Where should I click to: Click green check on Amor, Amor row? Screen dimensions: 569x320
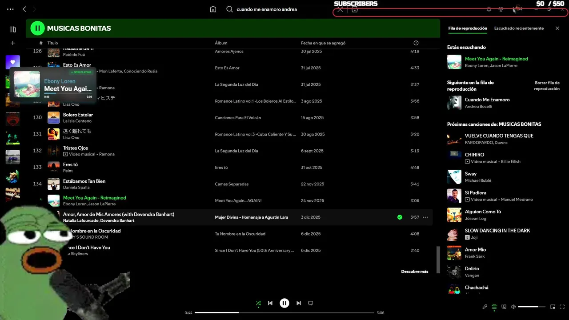tap(400, 217)
